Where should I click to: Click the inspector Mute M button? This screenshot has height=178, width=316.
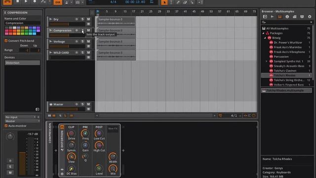tap(10, 173)
